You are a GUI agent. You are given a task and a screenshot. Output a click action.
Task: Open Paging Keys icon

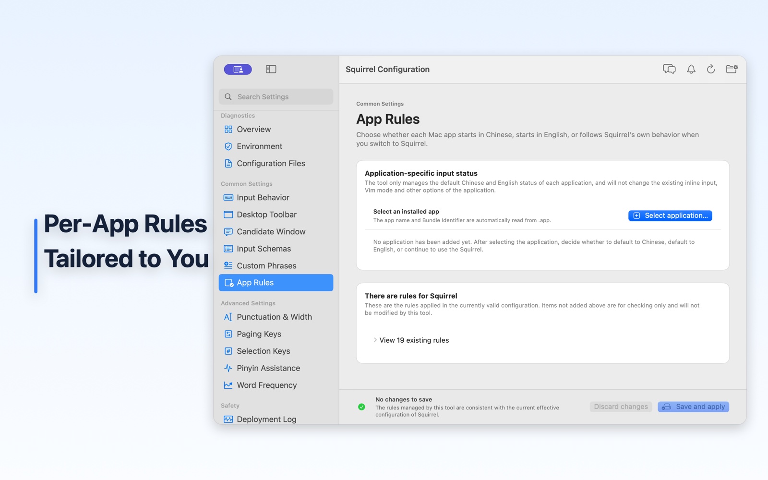228,334
